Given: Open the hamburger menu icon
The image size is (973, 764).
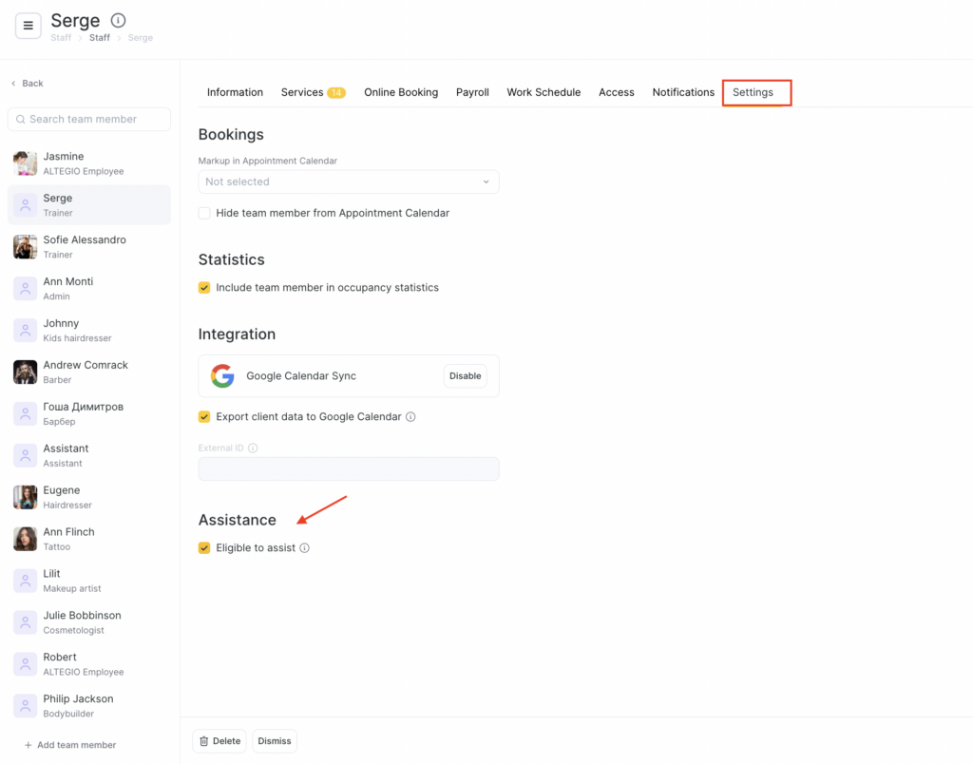Looking at the screenshot, I should pyautogui.click(x=28, y=26).
